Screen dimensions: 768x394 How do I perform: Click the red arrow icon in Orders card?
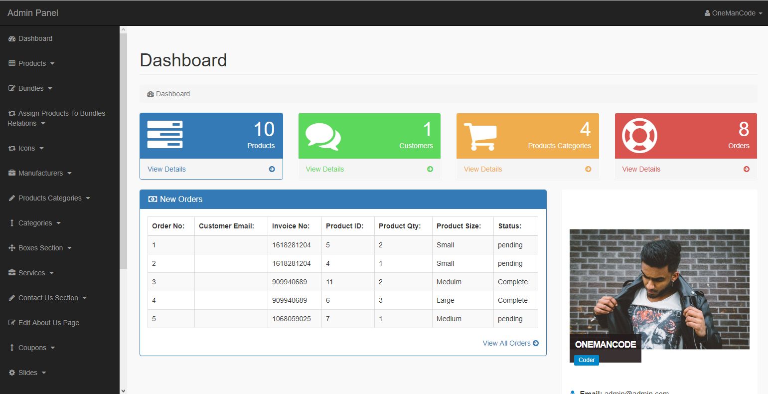(x=747, y=169)
